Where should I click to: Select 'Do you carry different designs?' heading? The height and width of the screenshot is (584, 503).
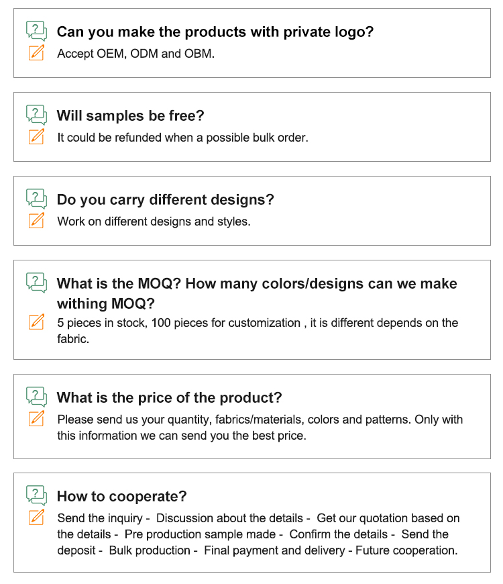pos(165,200)
